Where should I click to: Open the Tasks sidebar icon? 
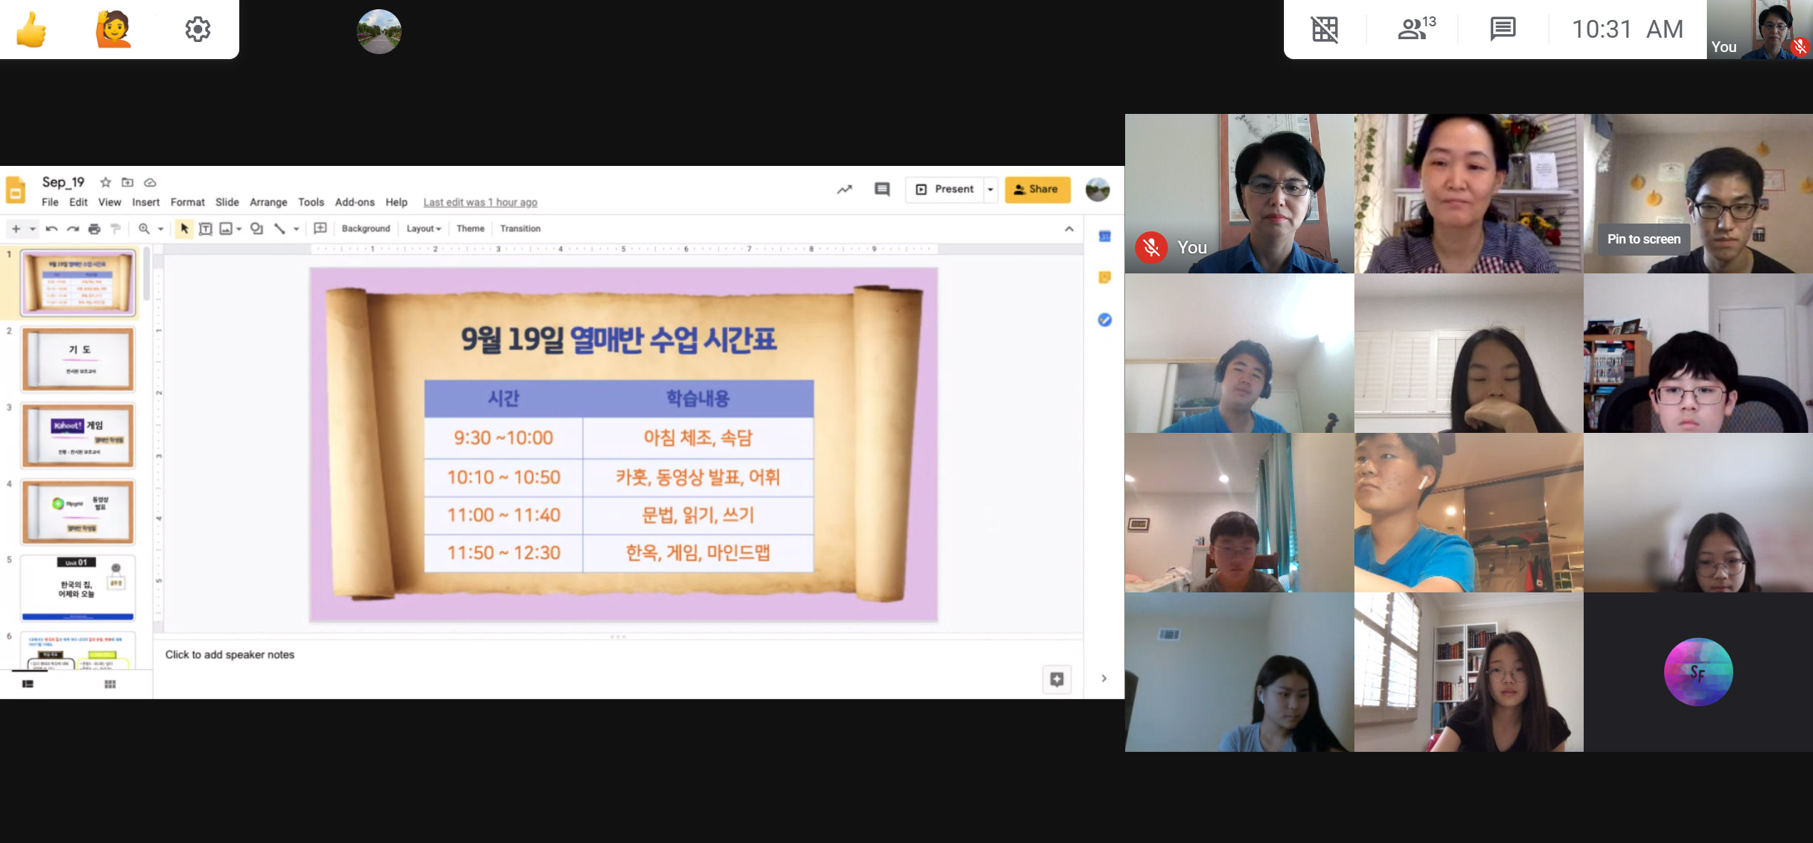(1104, 320)
